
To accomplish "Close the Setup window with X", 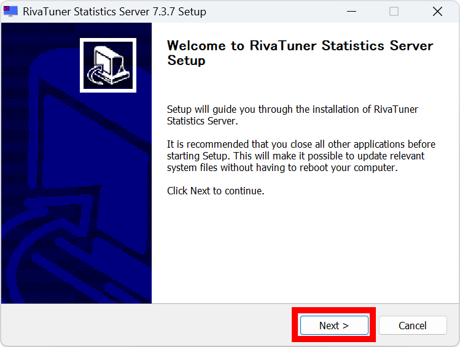I will pyautogui.click(x=437, y=11).
